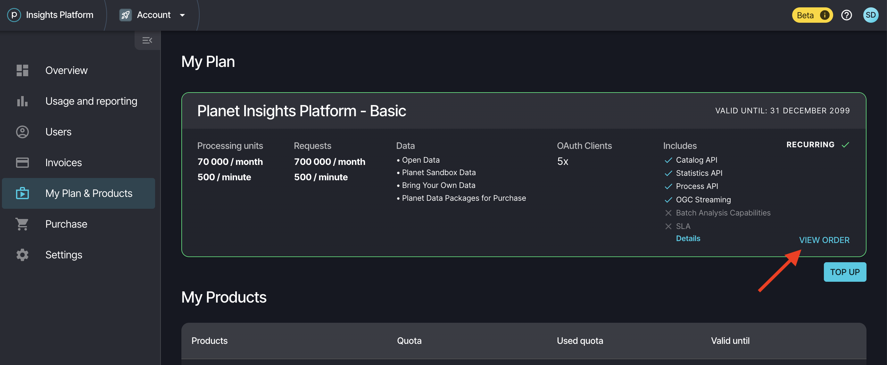The height and width of the screenshot is (365, 887).
Task: Click the Invoices card icon
Action: coord(22,162)
